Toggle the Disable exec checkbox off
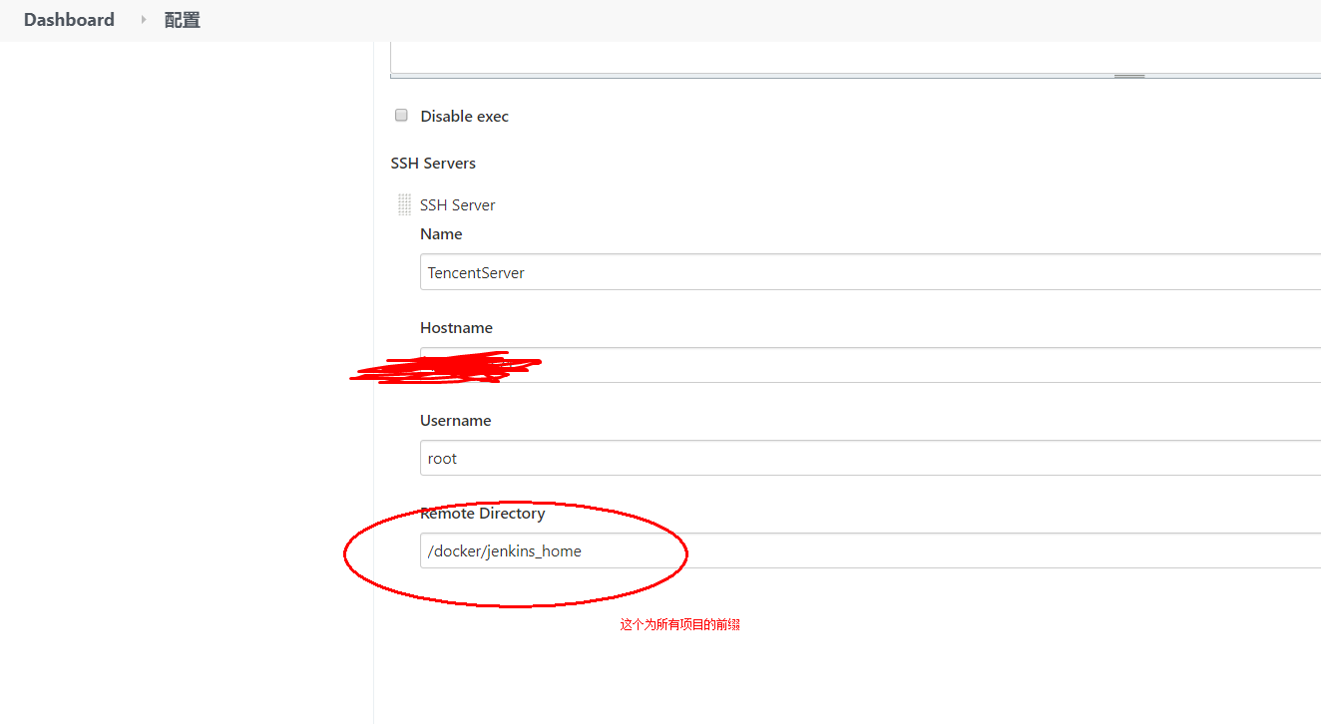This screenshot has height=724, width=1321. 400,115
